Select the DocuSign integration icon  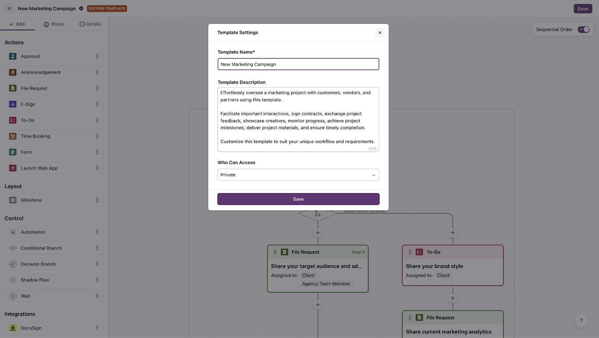point(13,328)
